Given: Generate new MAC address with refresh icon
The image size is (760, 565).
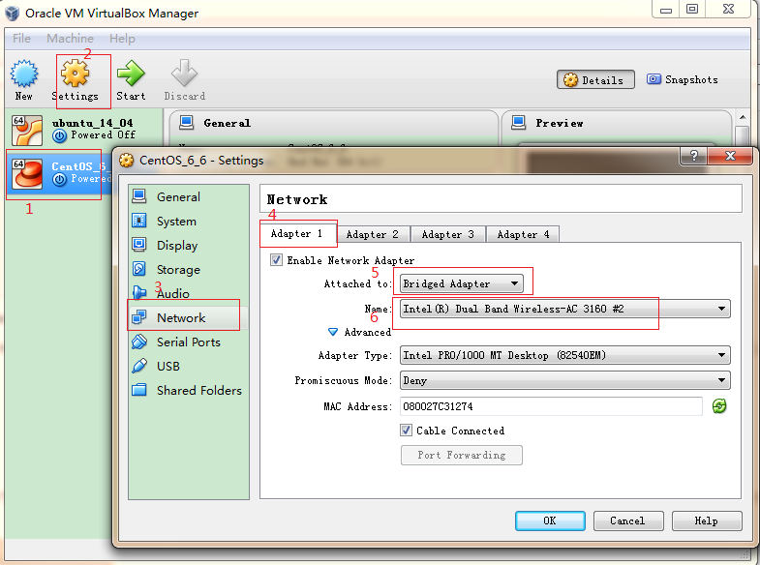Looking at the screenshot, I should 719,405.
